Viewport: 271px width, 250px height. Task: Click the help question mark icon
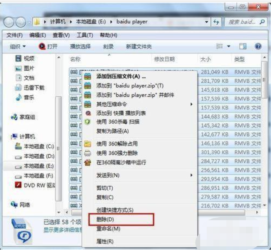tap(258, 47)
